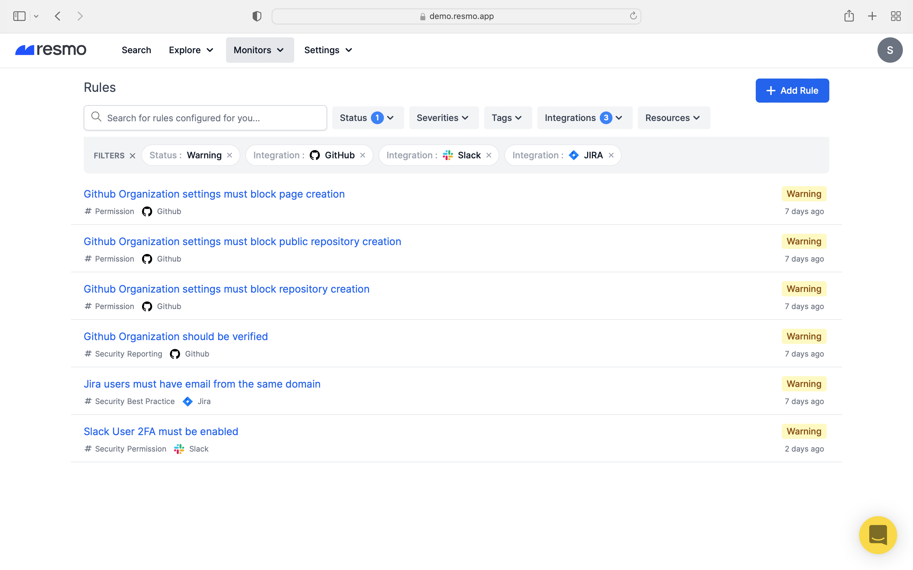Image resolution: width=913 pixels, height=570 pixels.
Task: Click the Security Best Practice tag
Action: click(x=130, y=402)
